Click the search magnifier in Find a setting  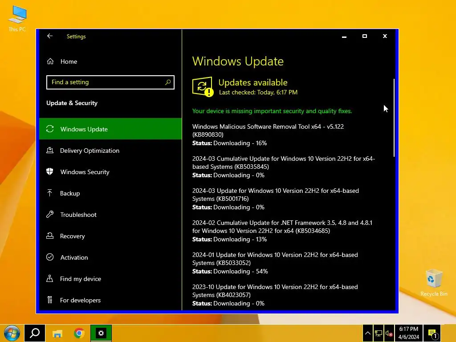pyautogui.click(x=168, y=82)
